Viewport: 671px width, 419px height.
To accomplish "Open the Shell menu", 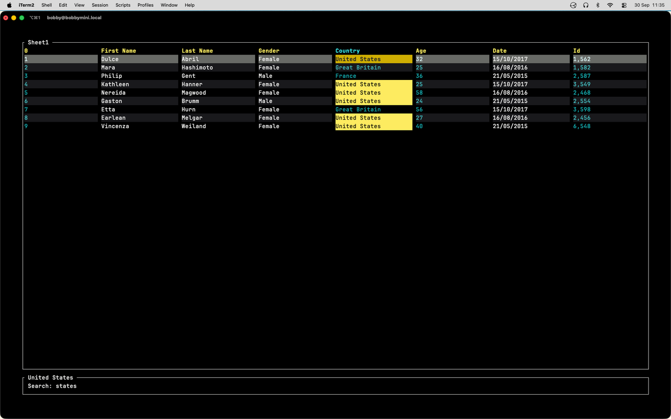I will 46,5.
